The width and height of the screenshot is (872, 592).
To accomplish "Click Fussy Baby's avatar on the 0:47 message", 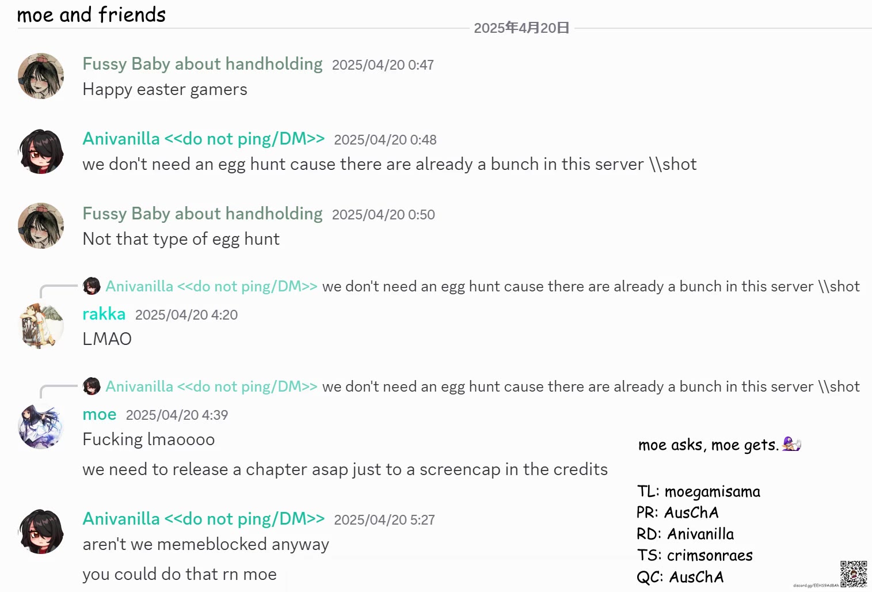I will click(41, 76).
